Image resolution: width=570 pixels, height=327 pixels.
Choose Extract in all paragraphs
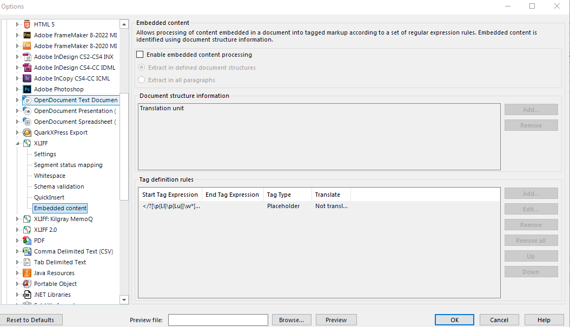point(142,79)
